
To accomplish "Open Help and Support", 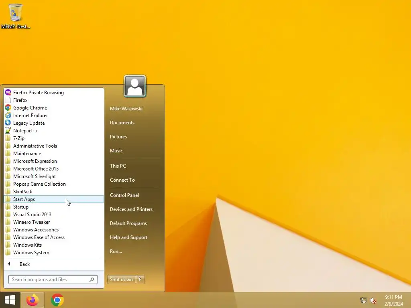I will pyautogui.click(x=128, y=237).
